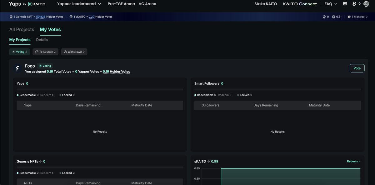
Task: Click the Yaps progress bar
Action: pos(100,89)
